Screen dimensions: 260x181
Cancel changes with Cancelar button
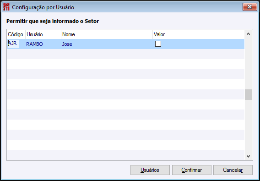(x=233, y=170)
